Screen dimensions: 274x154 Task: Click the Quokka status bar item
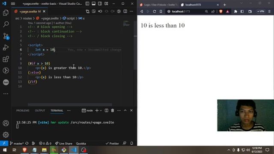click(81, 144)
